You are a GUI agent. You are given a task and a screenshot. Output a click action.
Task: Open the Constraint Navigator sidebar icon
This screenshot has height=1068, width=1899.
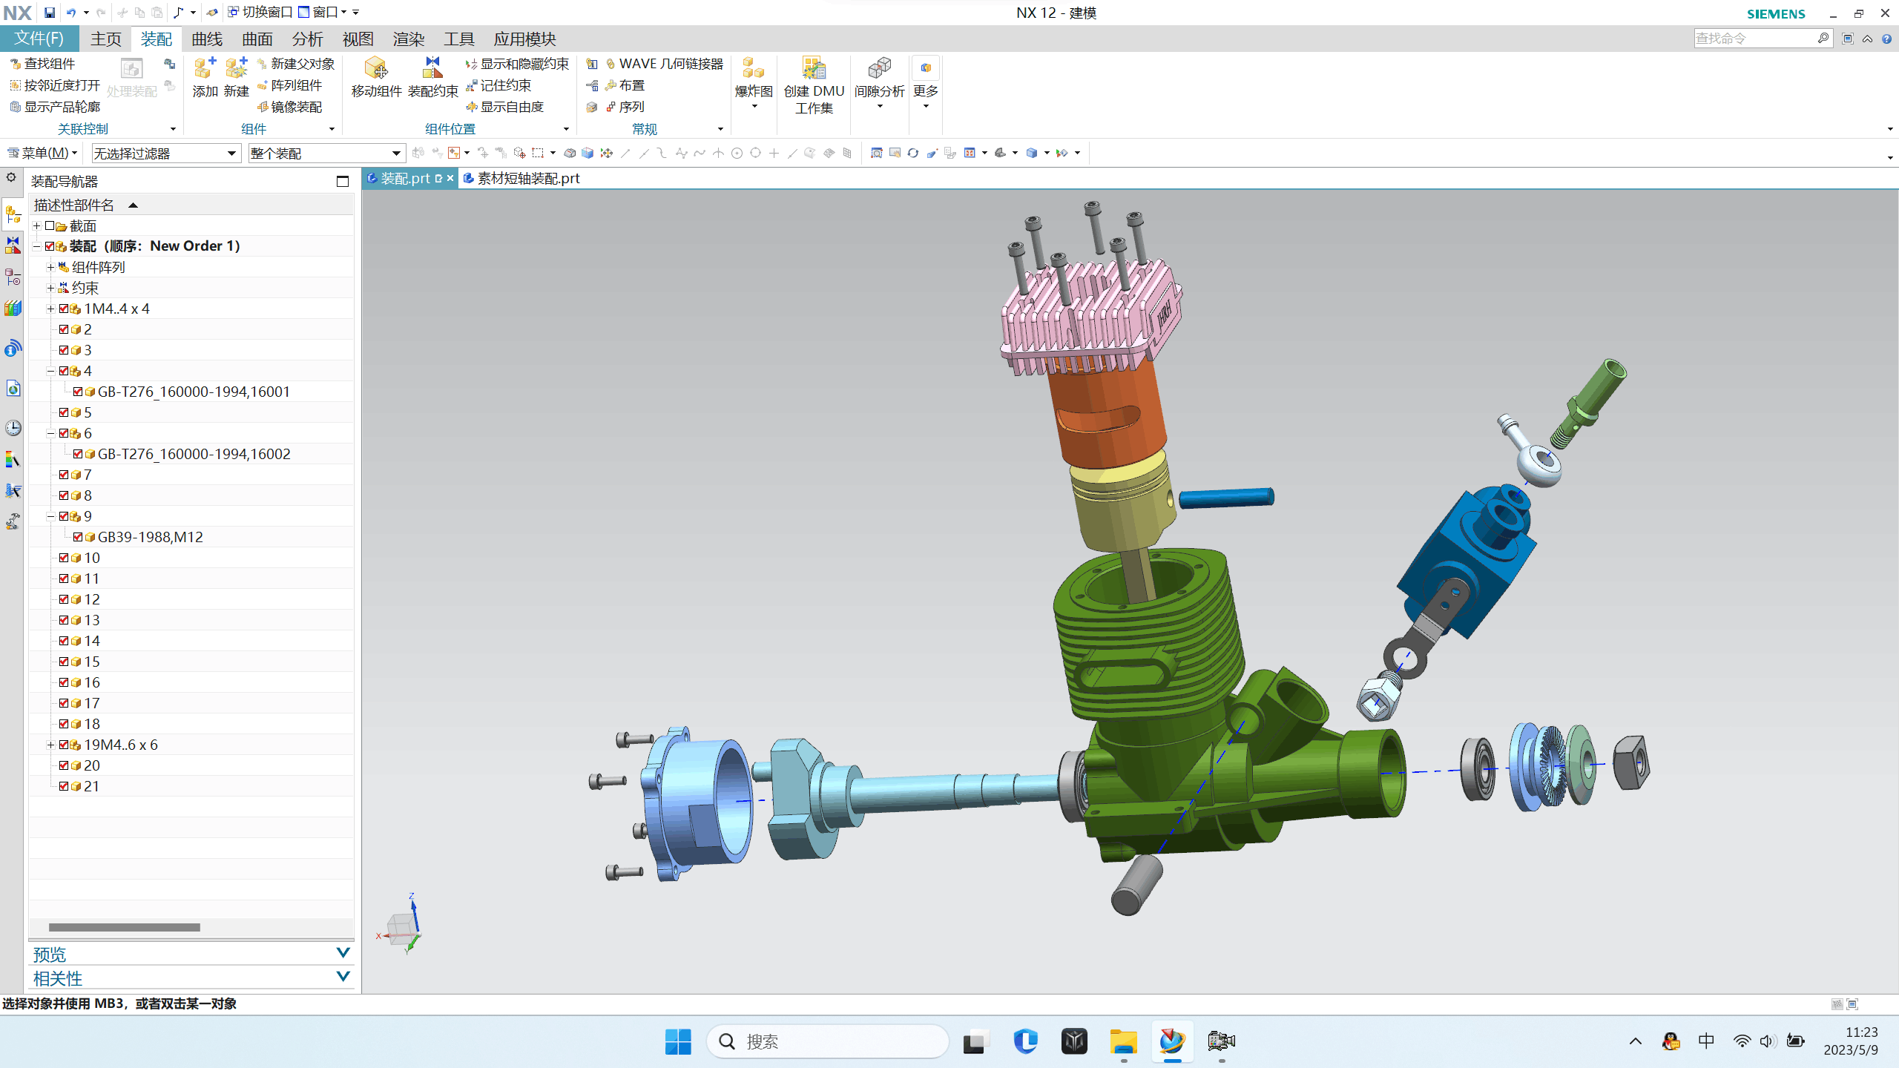coord(13,245)
